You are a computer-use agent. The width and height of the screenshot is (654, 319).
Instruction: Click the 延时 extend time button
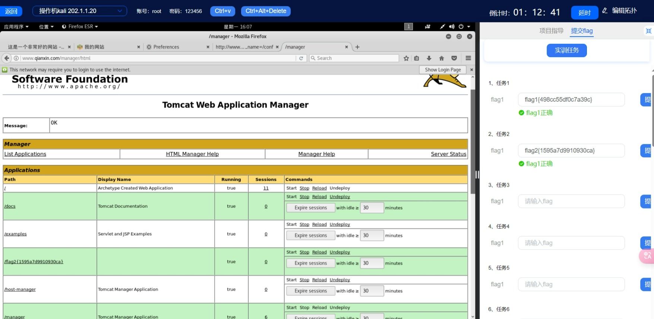(584, 13)
